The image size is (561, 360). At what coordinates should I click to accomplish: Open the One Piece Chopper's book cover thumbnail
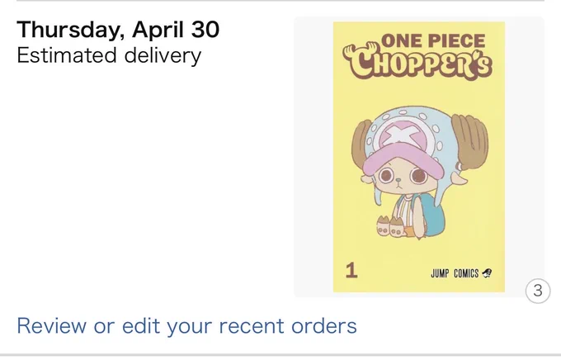[419, 157]
